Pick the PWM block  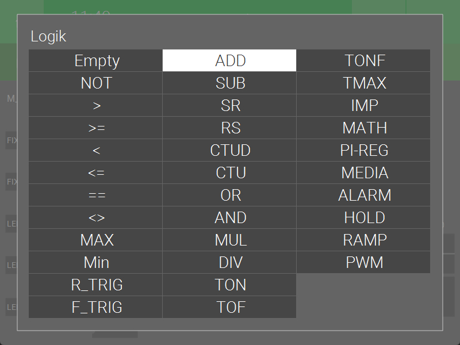pyautogui.click(x=363, y=262)
